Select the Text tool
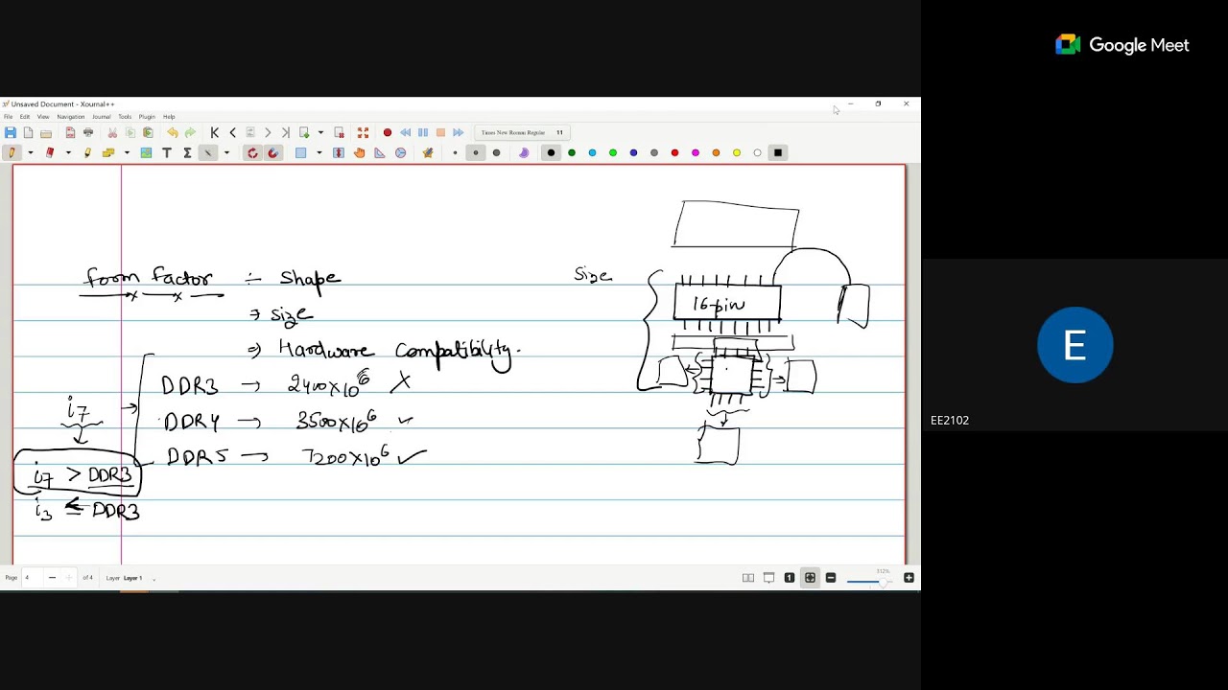Screen dimensions: 1228x690 (167, 152)
